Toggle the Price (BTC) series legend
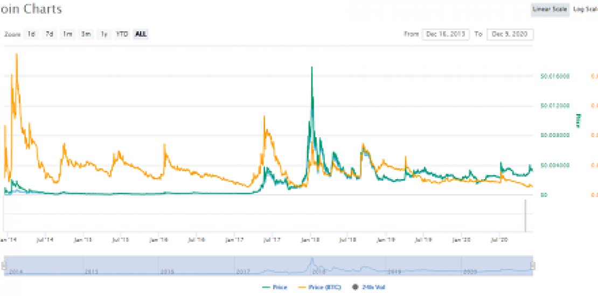 coord(323,288)
